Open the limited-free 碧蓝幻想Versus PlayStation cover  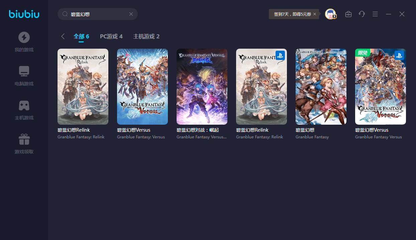tap(381, 87)
